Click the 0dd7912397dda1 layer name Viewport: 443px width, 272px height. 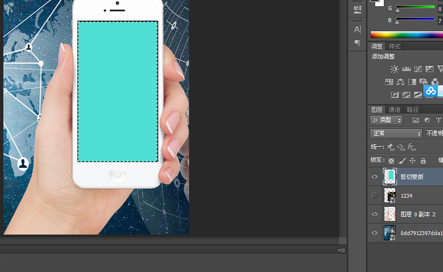[x=421, y=233]
